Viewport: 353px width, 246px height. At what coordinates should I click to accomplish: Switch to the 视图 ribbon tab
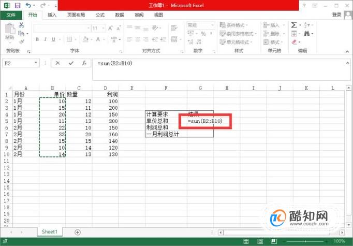[x=158, y=15]
